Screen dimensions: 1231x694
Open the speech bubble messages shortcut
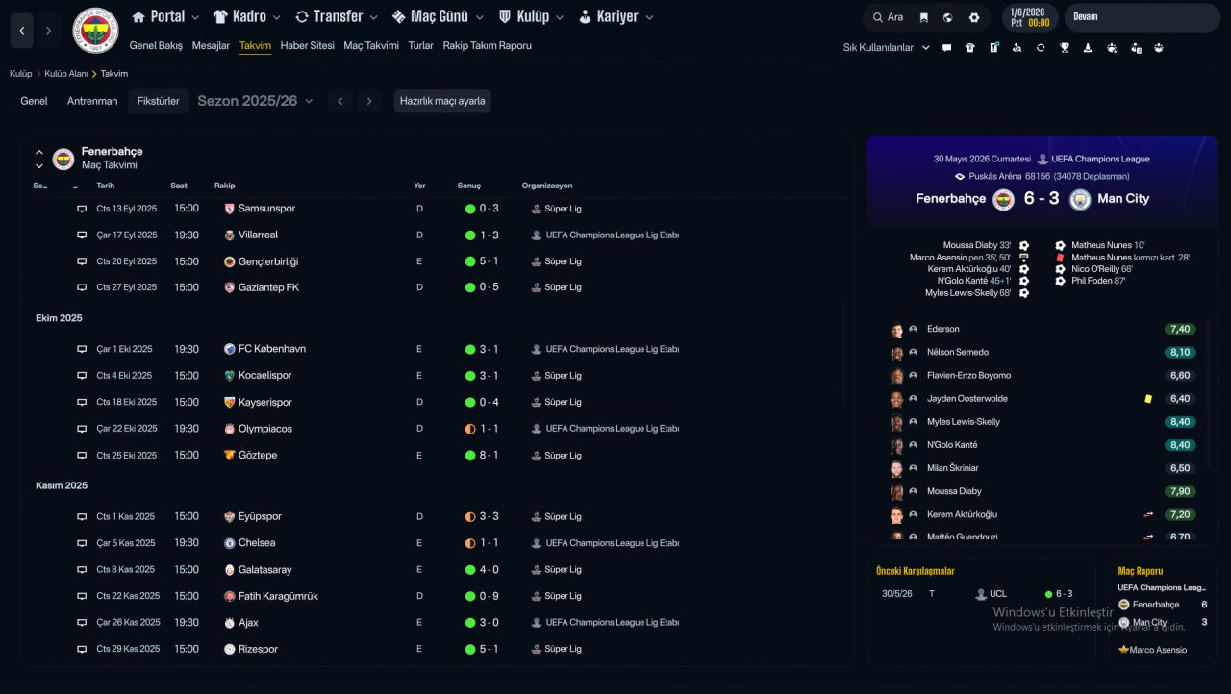pos(946,47)
